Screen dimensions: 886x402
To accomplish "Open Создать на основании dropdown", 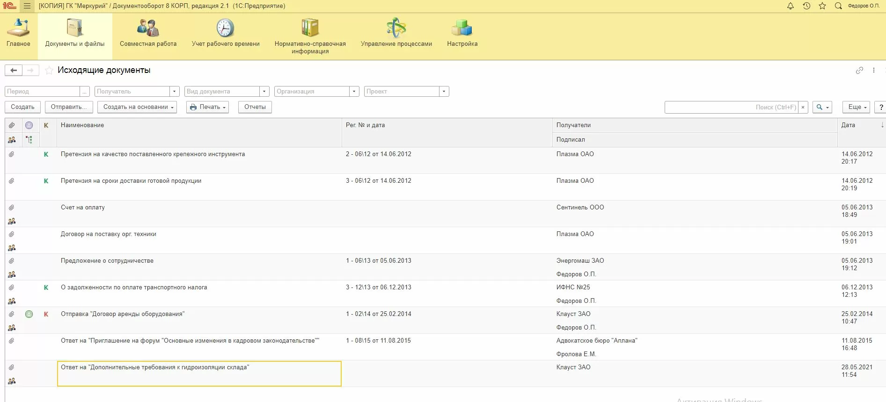I will 137,107.
